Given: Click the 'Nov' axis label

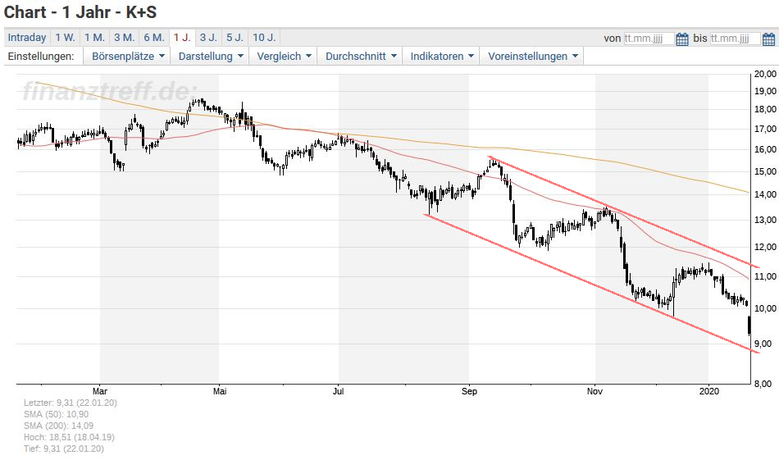Looking at the screenshot, I should tap(594, 391).
